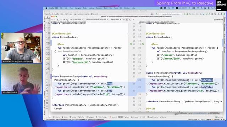Toggle collapse unchanged fragments in diff toolbar
The image size is (227, 127).
(124, 20)
